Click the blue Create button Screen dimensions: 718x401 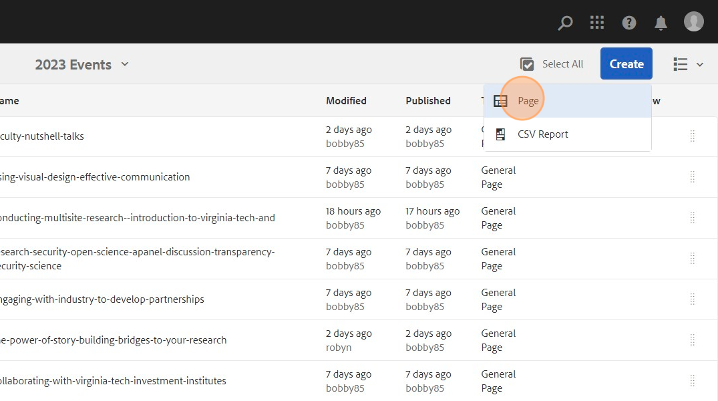[x=626, y=63]
